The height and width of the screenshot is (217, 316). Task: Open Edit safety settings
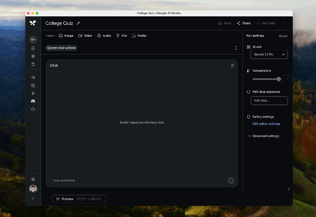tap(266, 124)
